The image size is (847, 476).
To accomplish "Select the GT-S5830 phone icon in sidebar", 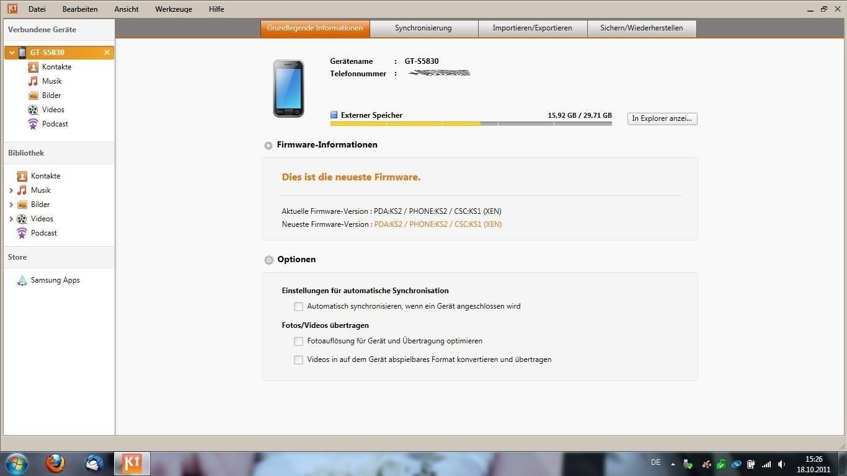I will 22,53.
